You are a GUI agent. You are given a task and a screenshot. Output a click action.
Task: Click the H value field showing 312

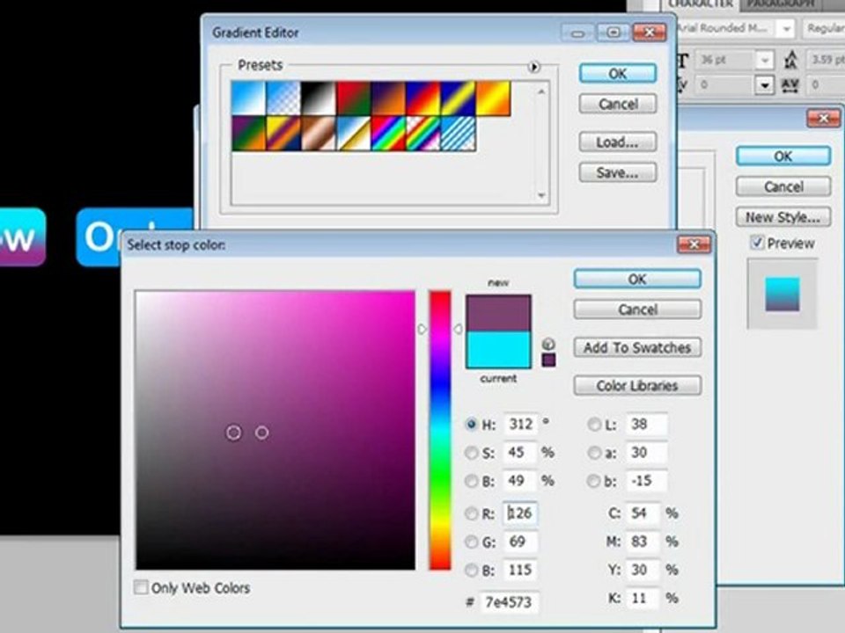coord(520,424)
